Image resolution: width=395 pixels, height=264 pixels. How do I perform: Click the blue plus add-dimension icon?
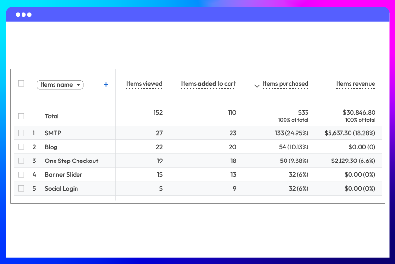tap(106, 85)
